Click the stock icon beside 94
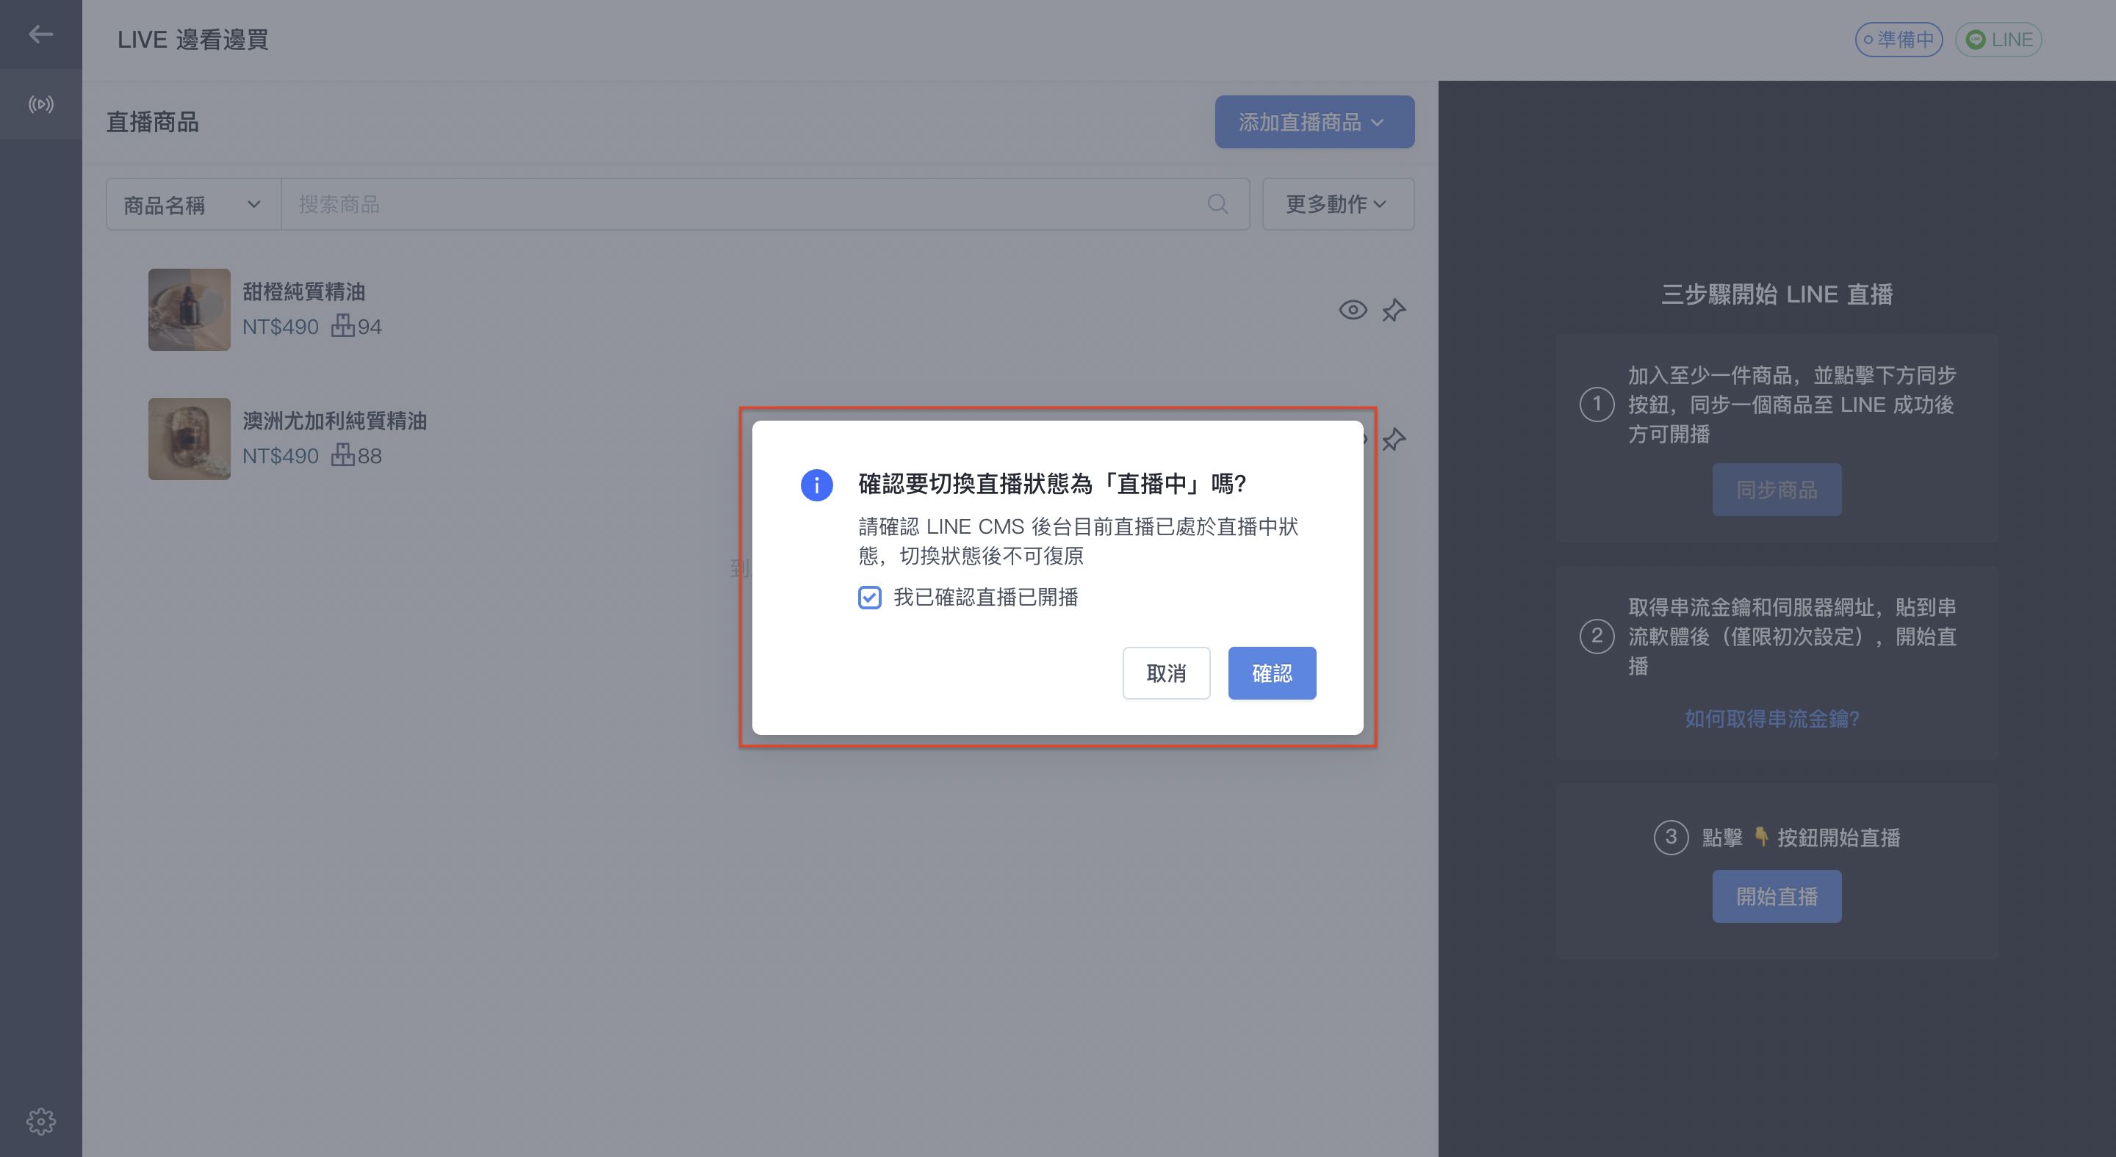This screenshot has width=2116, height=1157. click(x=342, y=326)
